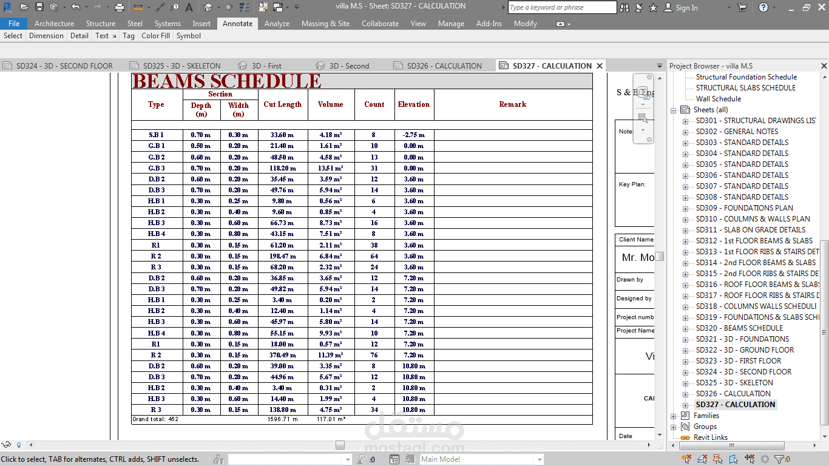Open the Default 3D View icon
The image size is (829, 466).
(208, 7)
